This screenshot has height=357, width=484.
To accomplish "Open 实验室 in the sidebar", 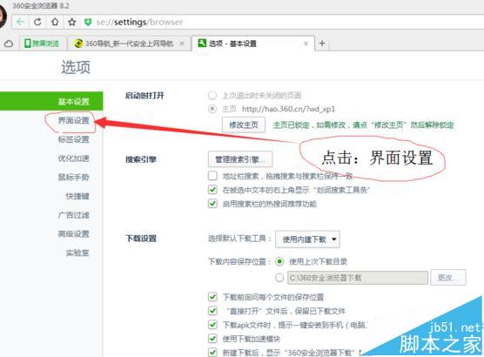I will coord(77,253).
